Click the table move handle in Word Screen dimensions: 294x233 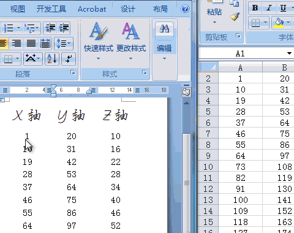(x=2, y=99)
